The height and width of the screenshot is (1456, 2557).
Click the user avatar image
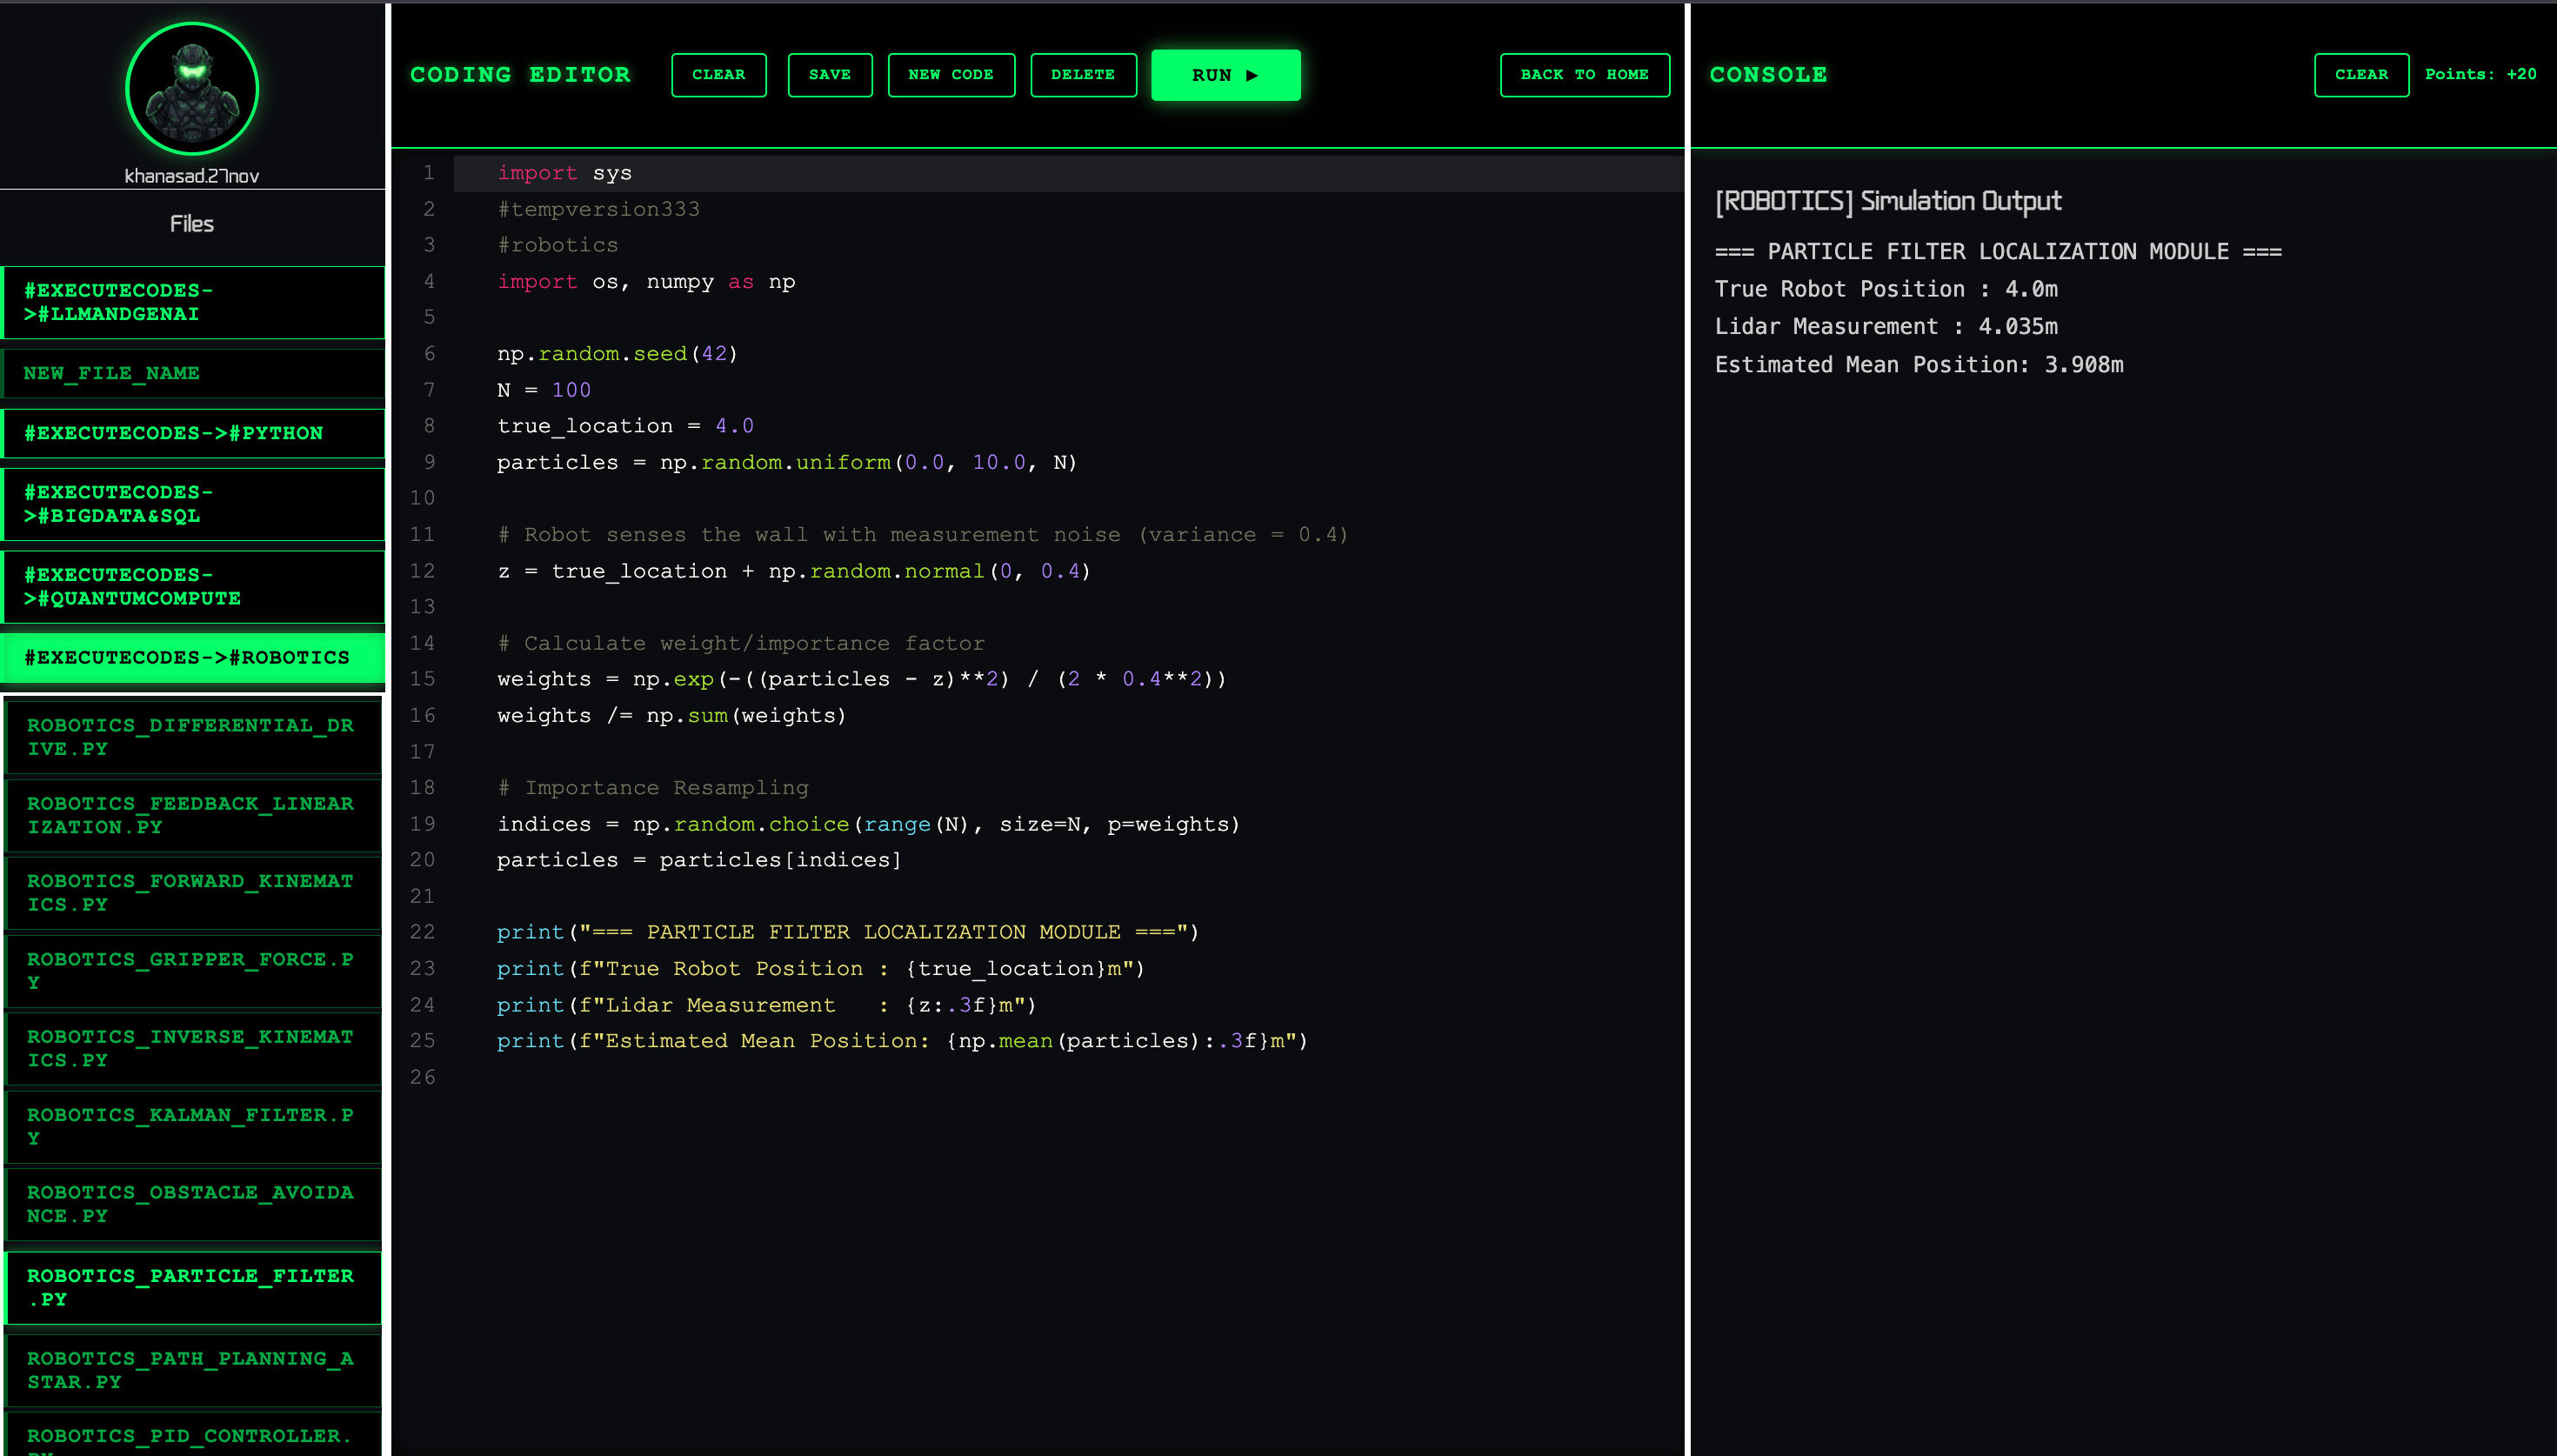pos(192,89)
